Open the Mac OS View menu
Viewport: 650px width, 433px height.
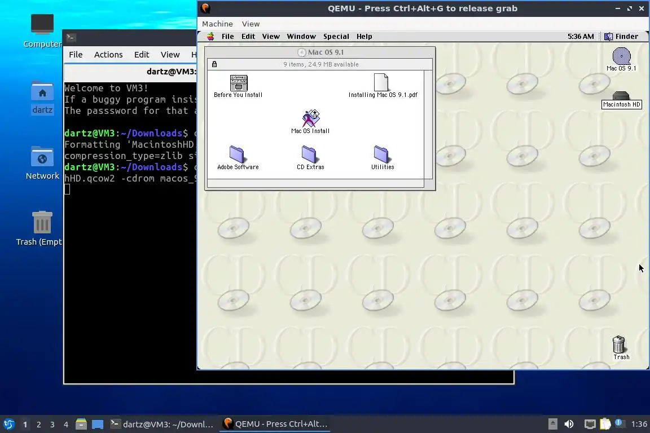pos(271,37)
